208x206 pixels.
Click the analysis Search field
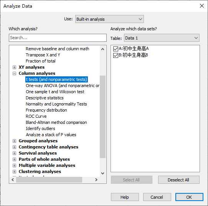click(x=58, y=38)
